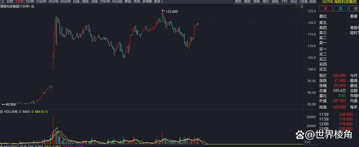
Task: Click the red 买 buy button
Action: (x=326, y=9)
